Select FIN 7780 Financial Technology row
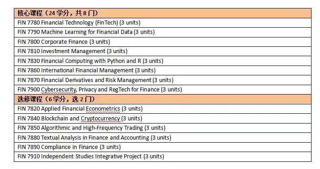 (163, 23)
